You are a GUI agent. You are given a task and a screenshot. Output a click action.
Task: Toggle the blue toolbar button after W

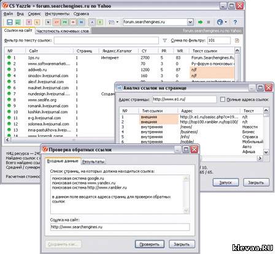[81, 22]
